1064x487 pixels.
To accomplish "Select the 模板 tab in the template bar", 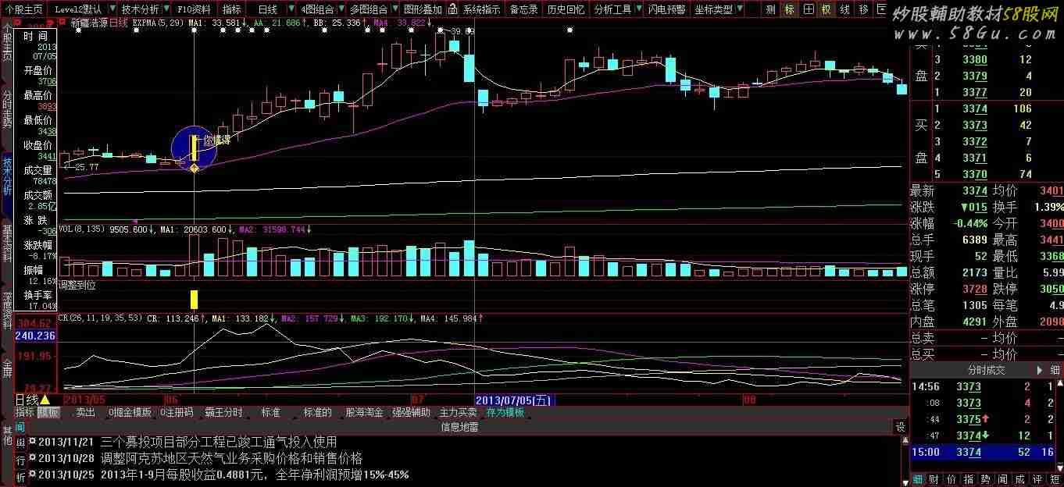I will 48,412.
